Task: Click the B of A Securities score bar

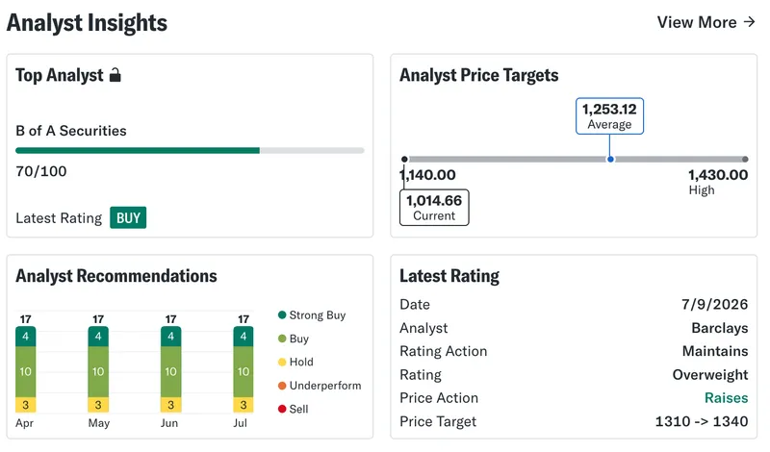Action: (190, 151)
